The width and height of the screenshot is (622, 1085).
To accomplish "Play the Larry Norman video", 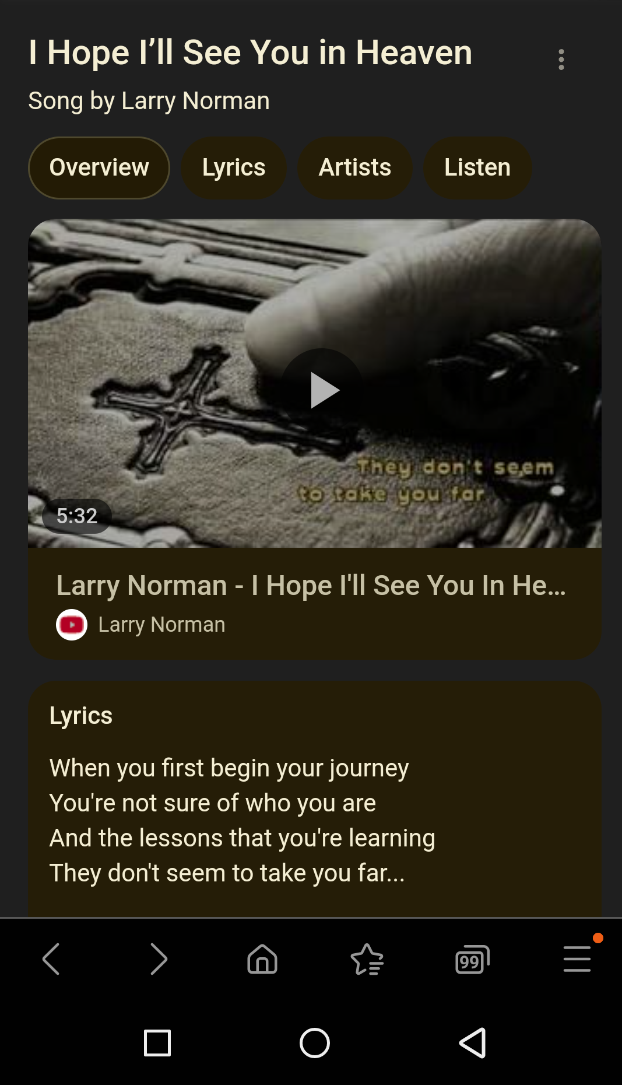I will (x=322, y=390).
